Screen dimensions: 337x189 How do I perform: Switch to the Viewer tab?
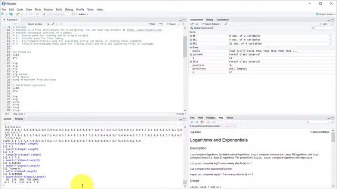[x=230, y=118]
